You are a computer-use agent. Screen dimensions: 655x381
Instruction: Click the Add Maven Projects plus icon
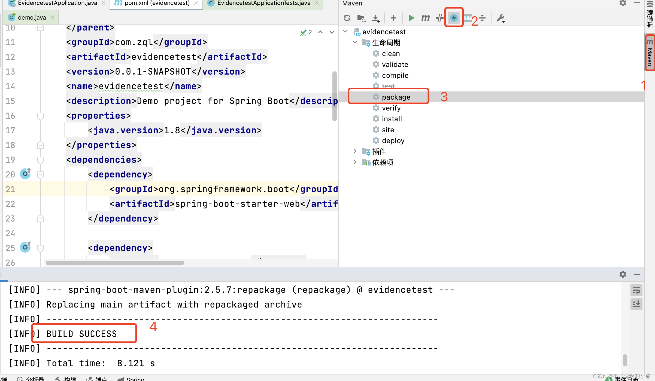393,18
